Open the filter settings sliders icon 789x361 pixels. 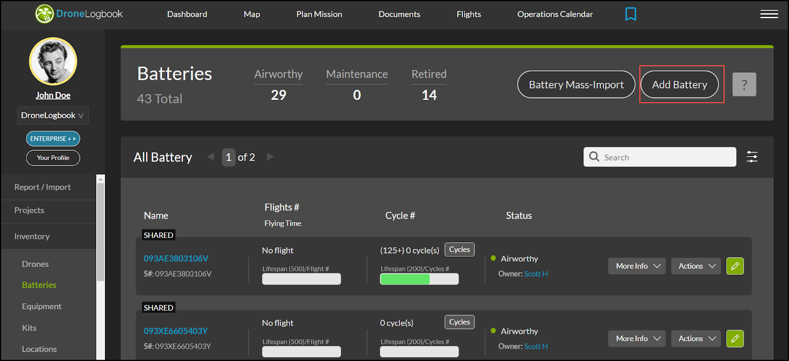coord(752,157)
